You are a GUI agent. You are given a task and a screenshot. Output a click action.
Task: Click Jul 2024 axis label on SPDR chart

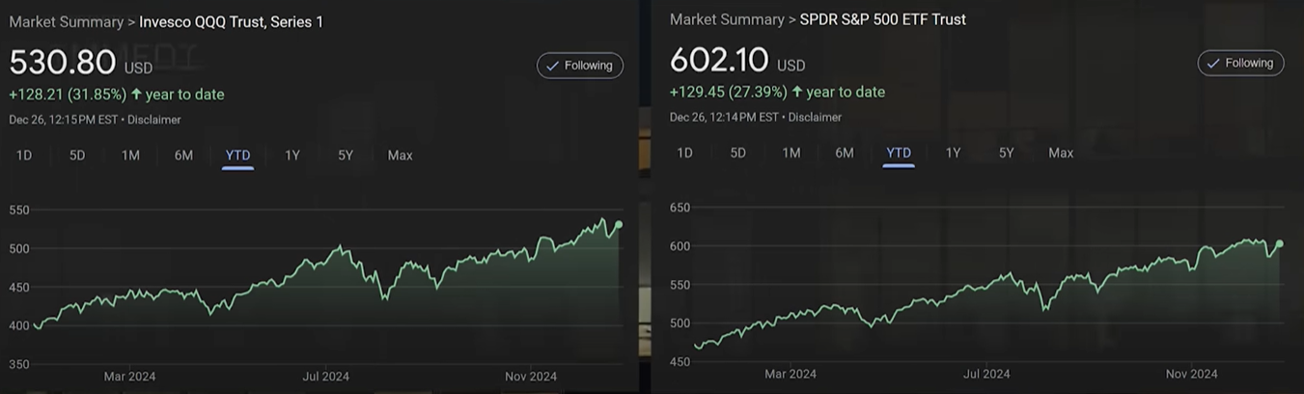pos(986,374)
